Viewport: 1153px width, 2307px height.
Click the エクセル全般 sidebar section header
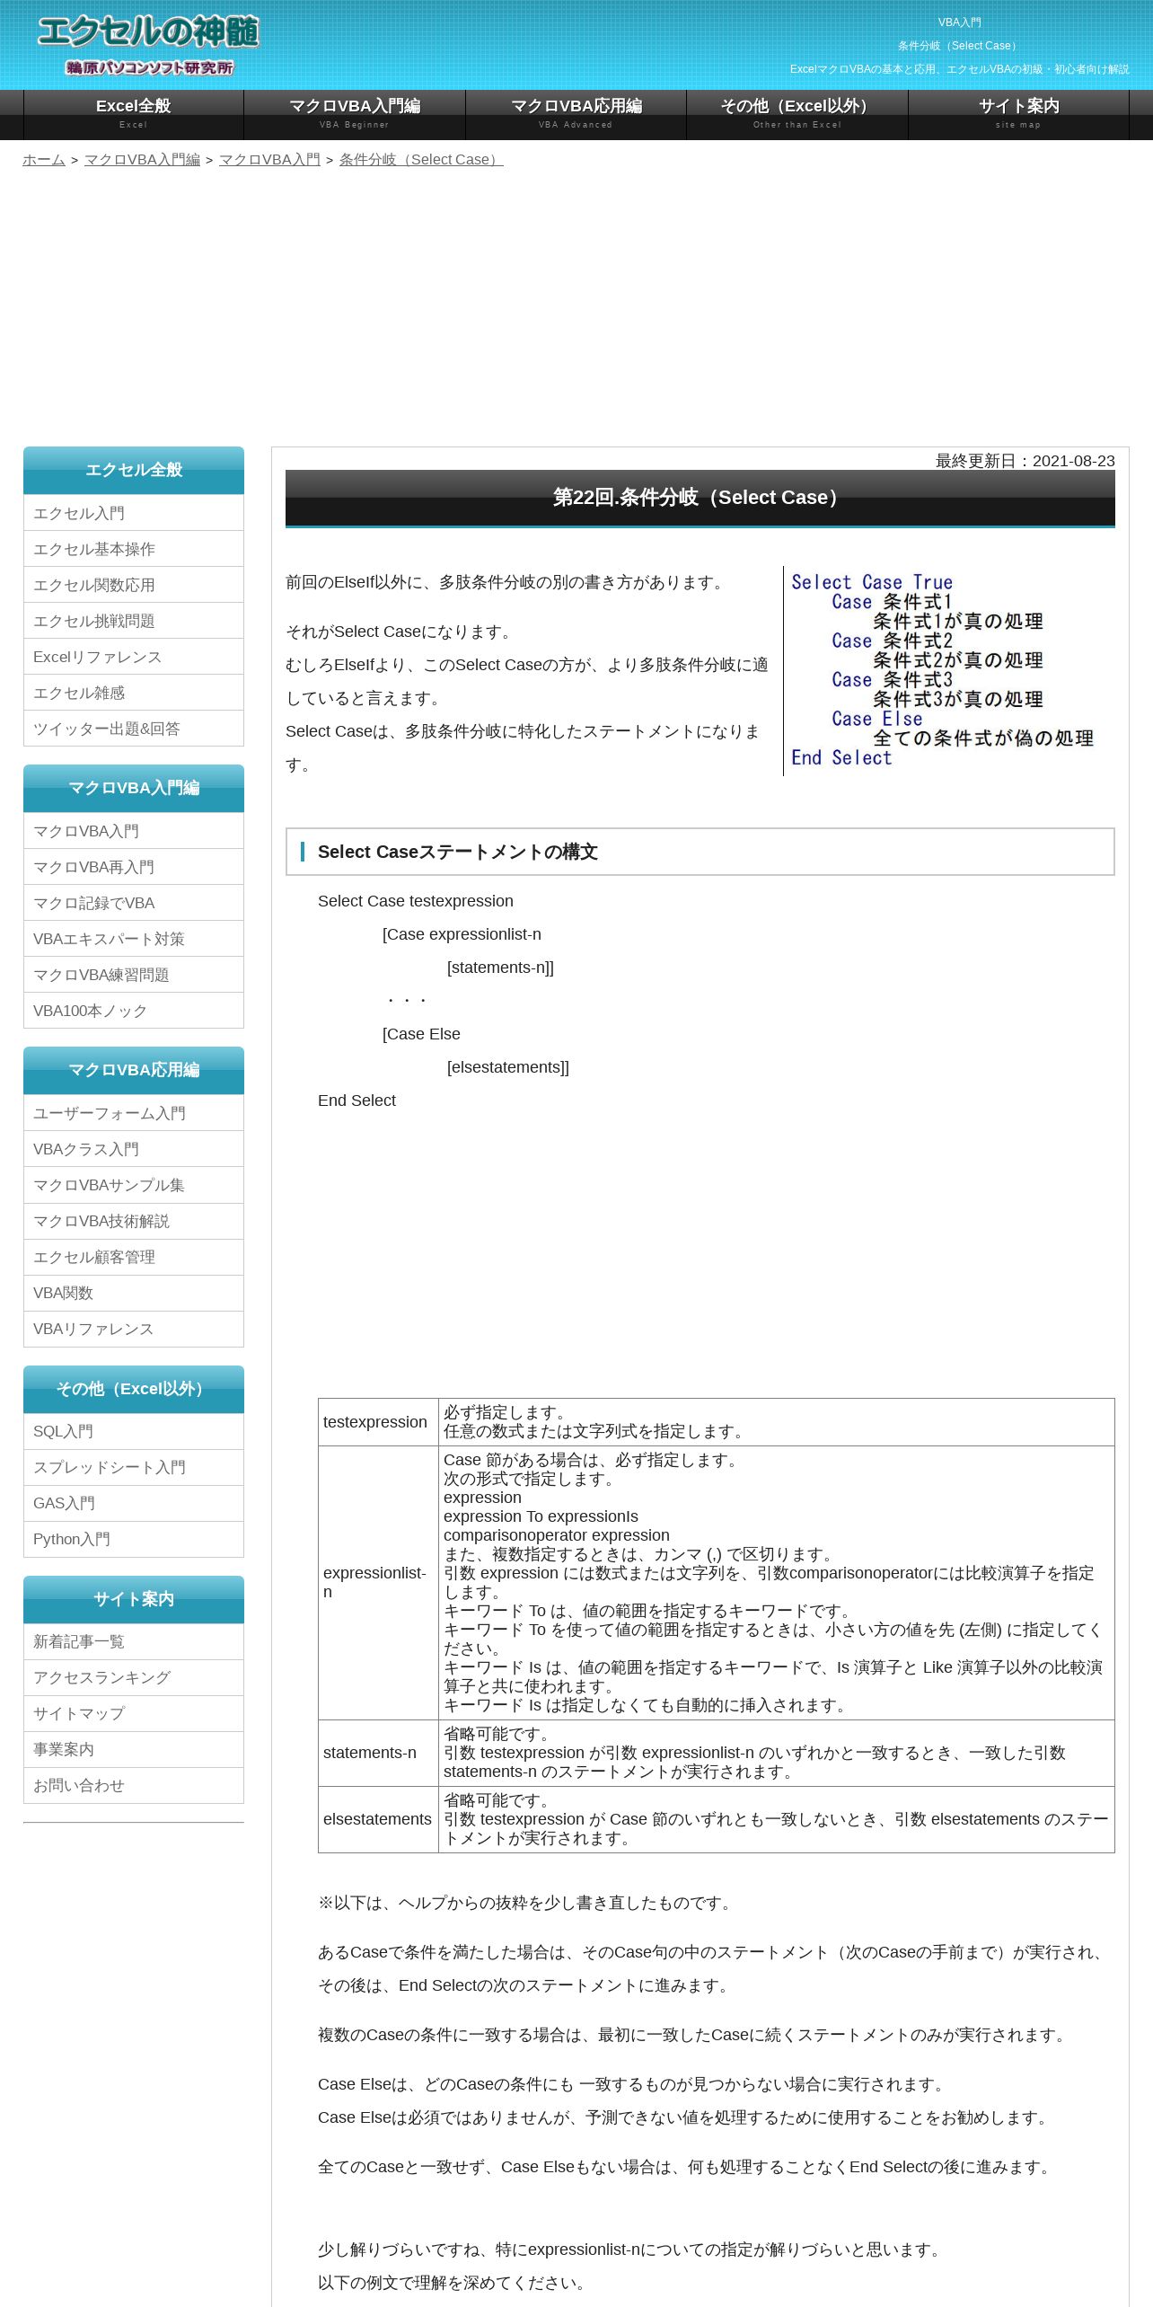(133, 470)
